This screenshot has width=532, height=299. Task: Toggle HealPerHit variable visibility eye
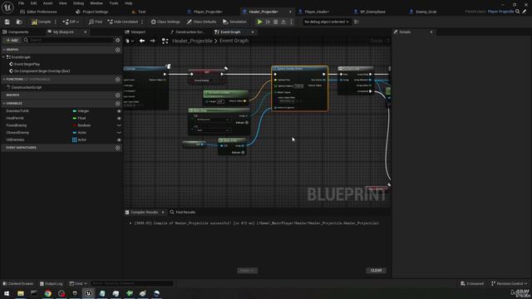pyautogui.click(x=119, y=118)
